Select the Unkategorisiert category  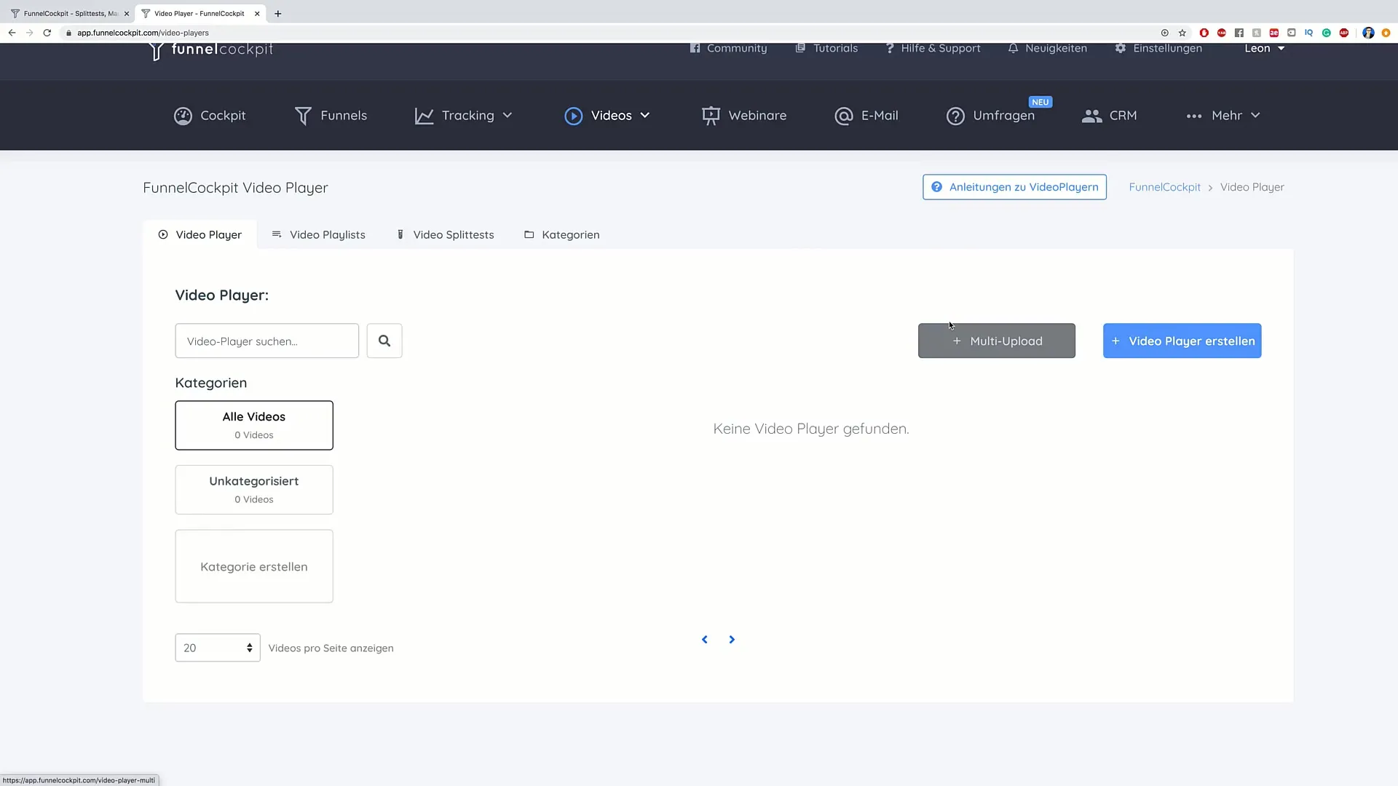[253, 488]
